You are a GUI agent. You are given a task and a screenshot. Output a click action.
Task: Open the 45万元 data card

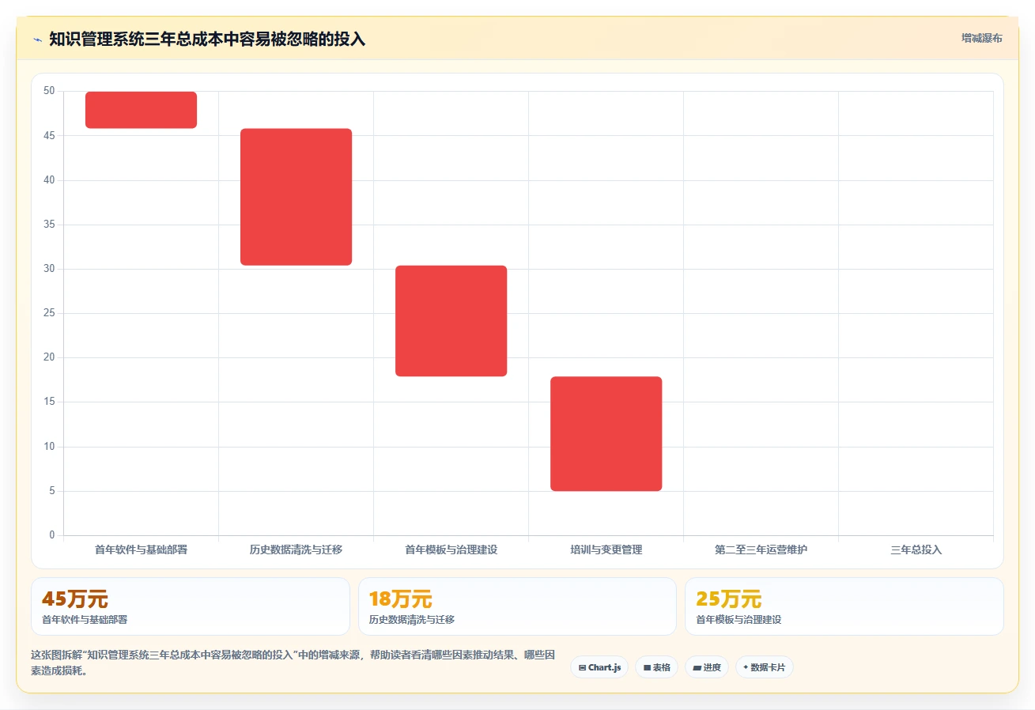191,606
